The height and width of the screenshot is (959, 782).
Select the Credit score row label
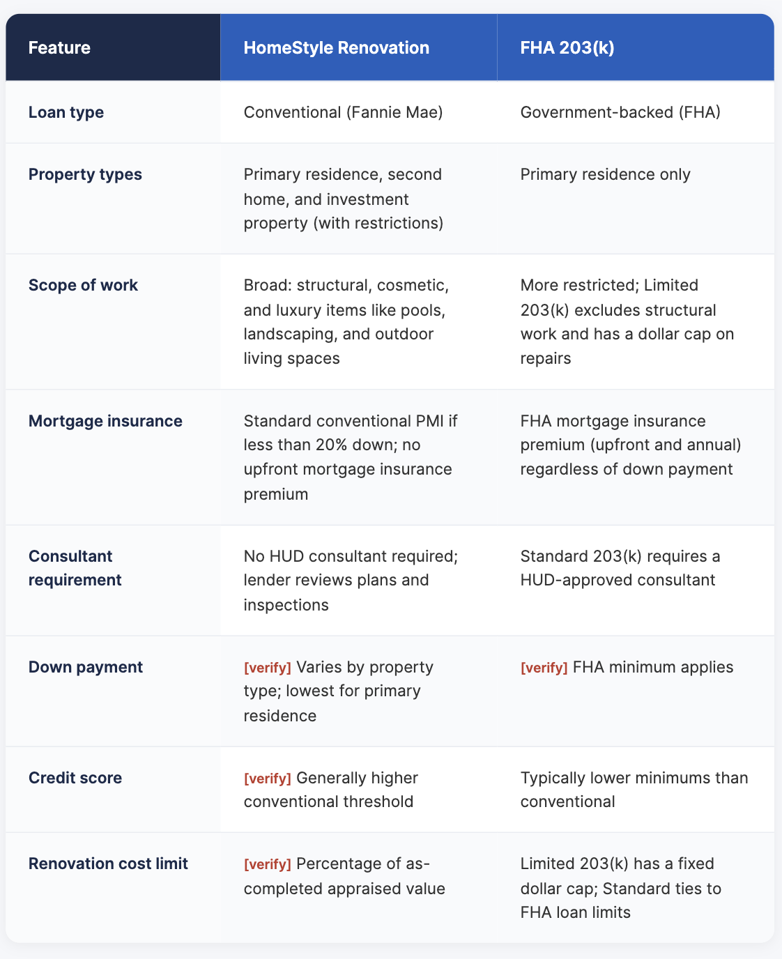click(x=75, y=778)
